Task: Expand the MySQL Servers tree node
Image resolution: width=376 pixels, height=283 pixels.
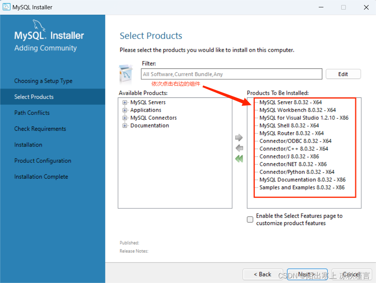Action: tap(125, 102)
